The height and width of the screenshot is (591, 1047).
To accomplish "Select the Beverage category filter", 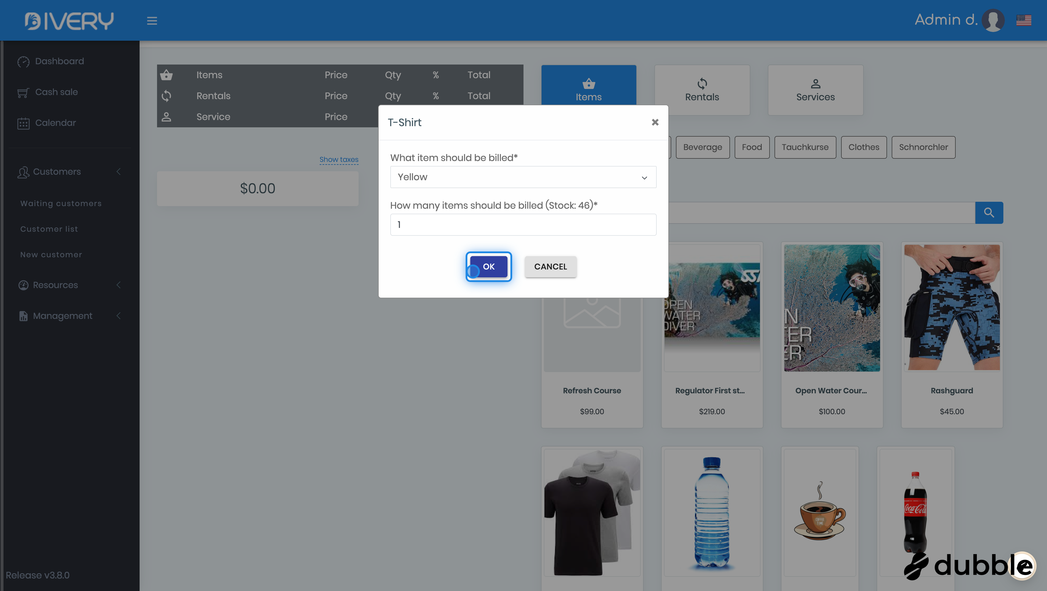I will point(702,147).
